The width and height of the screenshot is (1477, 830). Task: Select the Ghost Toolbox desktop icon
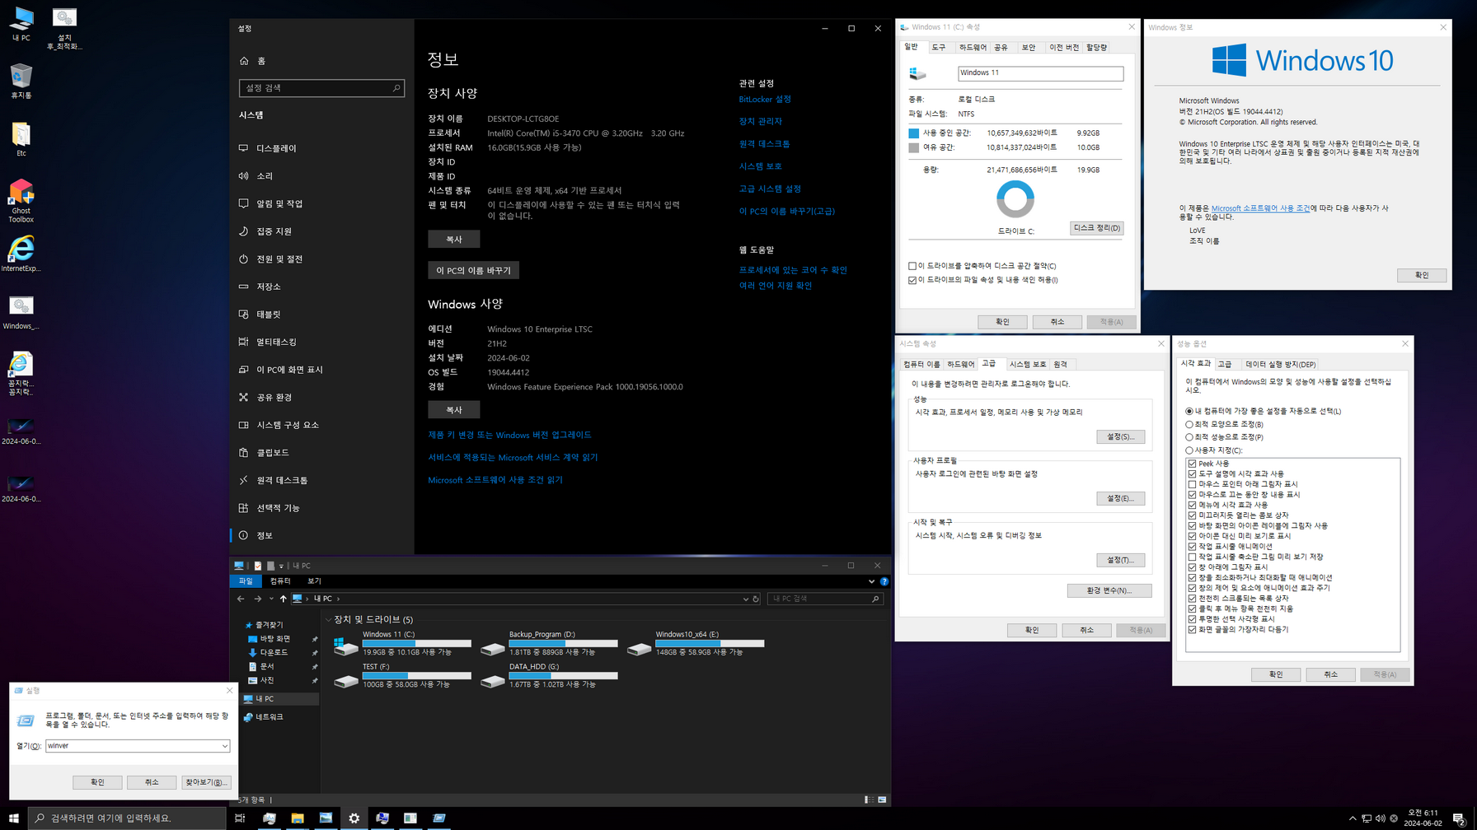pyautogui.click(x=21, y=202)
